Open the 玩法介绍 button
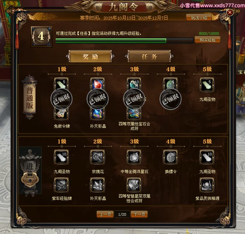The height and width of the screenshot is (234, 245). click(199, 18)
